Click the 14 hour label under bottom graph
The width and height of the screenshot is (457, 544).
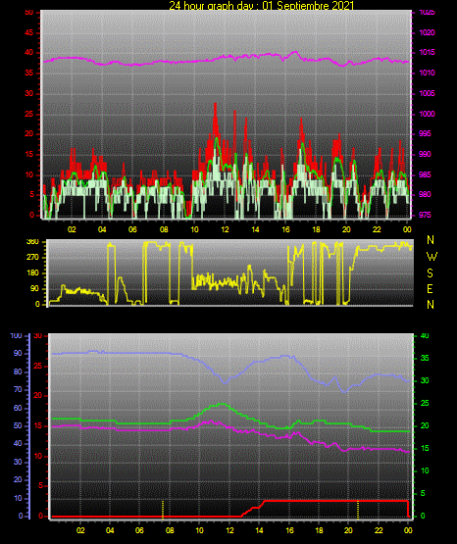pyautogui.click(x=259, y=530)
